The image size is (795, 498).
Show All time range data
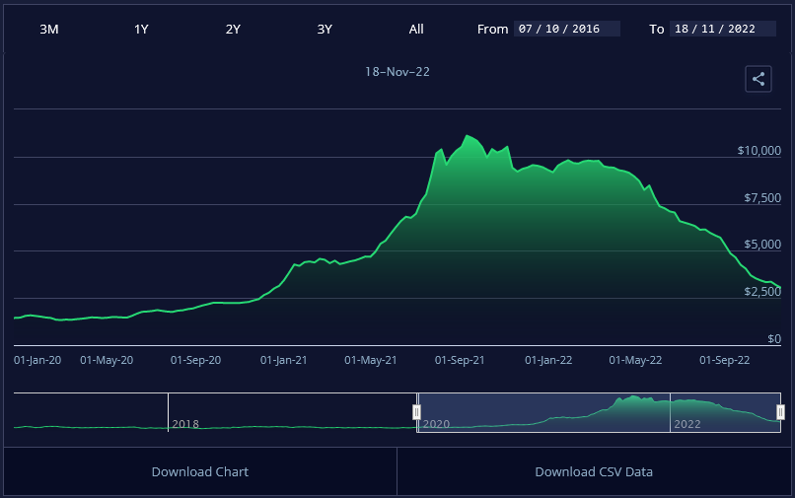416,29
